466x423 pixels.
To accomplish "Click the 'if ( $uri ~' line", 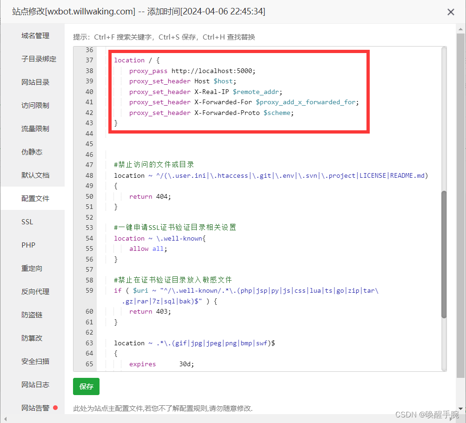I will pyautogui.click(x=246, y=290).
